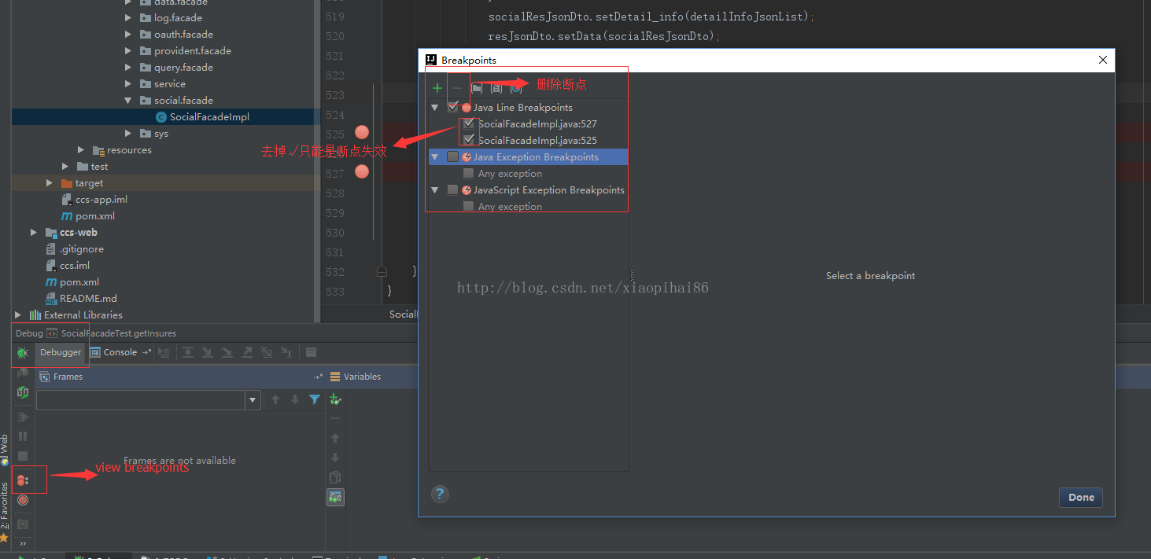Viewport: 1151px width, 559px height.
Task: Click the New Watch icon in Variables
Action: coord(335,399)
